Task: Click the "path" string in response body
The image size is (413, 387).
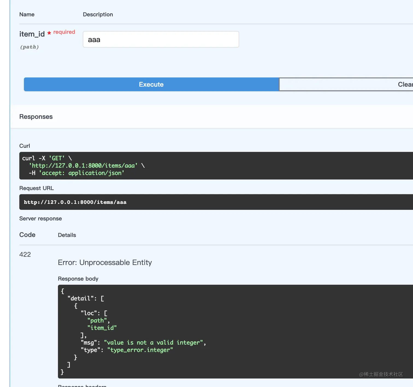Action: pyautogui.click(x=97, y=320)
